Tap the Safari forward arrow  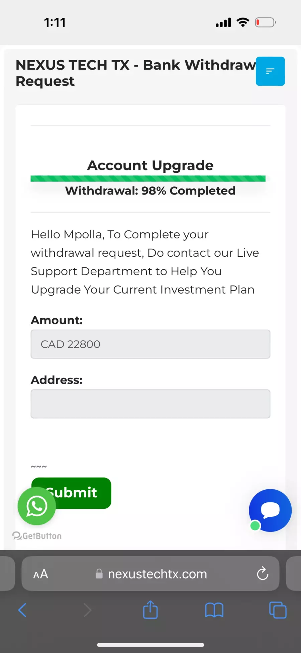click(87, 610)
